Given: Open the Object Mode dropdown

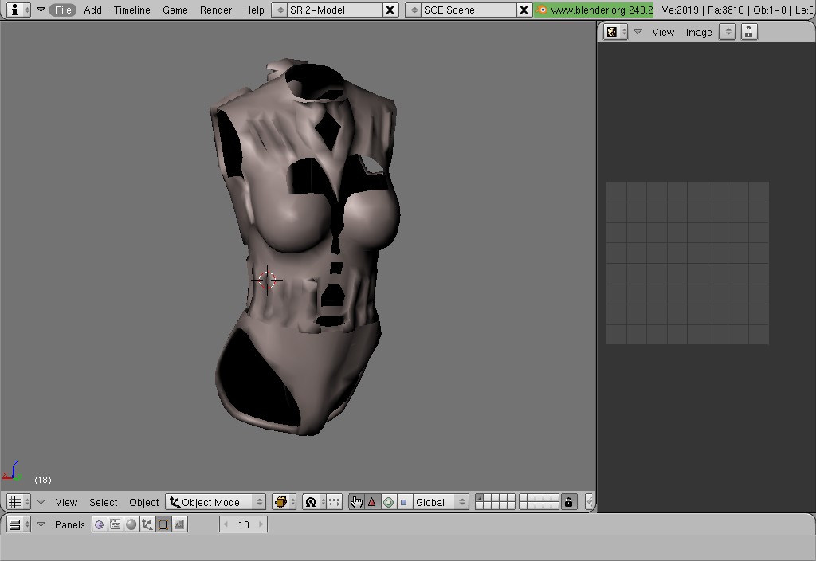Looking at the screenshot, I should [x=216, y=502].
